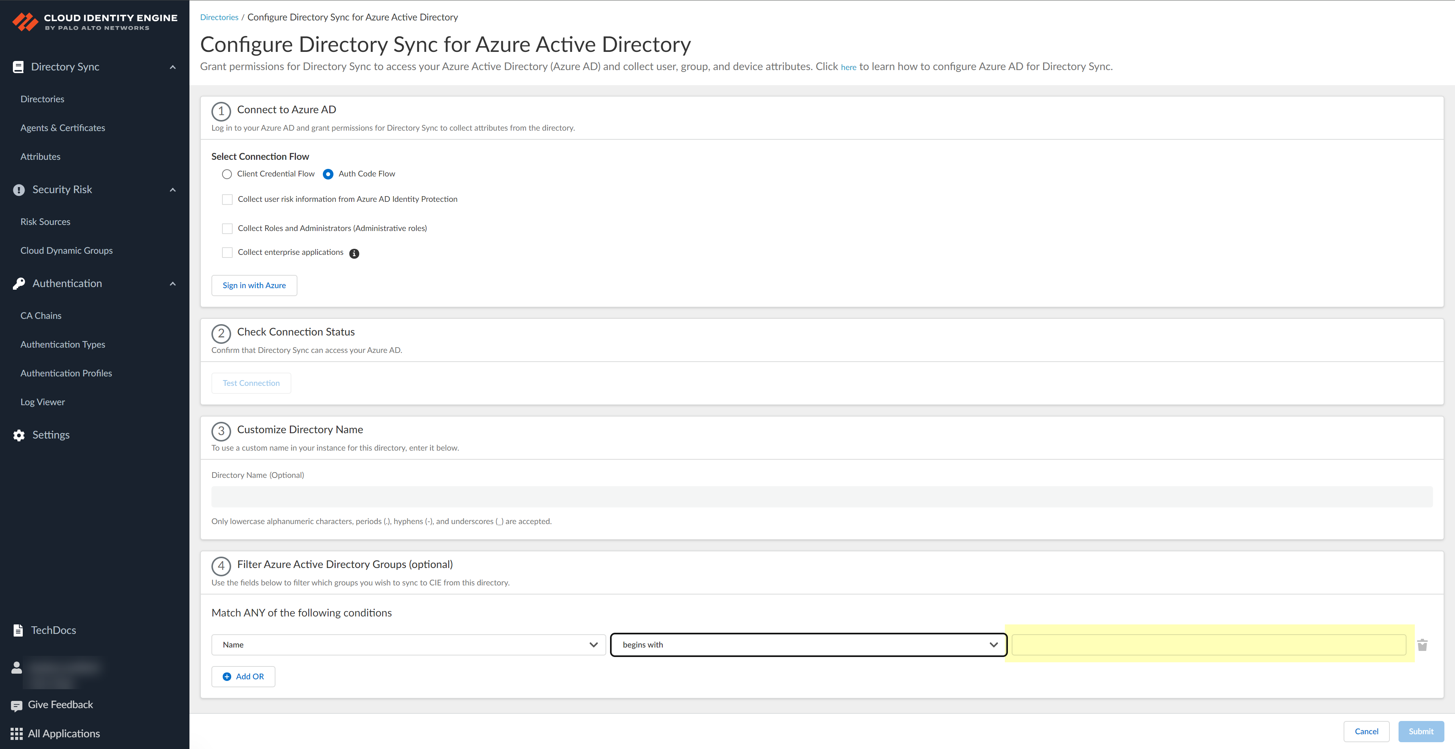Click the enterprise applications info tooltip icon
The image size is (1455, 749).
[x=354, y=253]
